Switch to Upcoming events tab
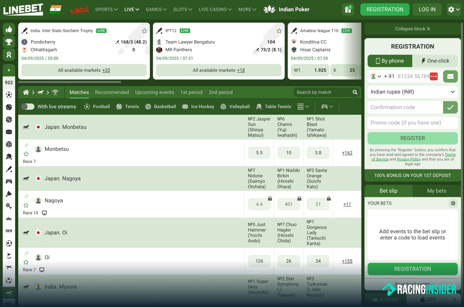Viewport: 464px width, 307px height. point(154,92)
